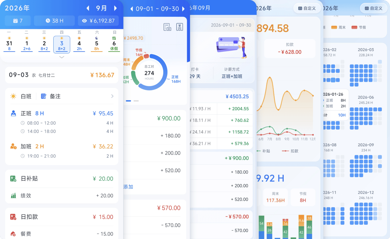Select day 6 marked 休假
Screen dimensions: 390x239
click(114, 44)
